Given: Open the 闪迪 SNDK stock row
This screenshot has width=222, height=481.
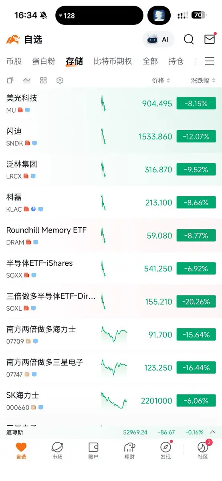Looking at the screenshot, I should 111,137.
